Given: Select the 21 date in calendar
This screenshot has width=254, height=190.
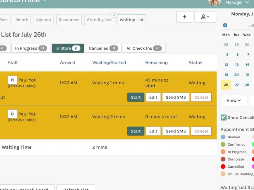Looking at the screenshot, I should click(247, 75).
